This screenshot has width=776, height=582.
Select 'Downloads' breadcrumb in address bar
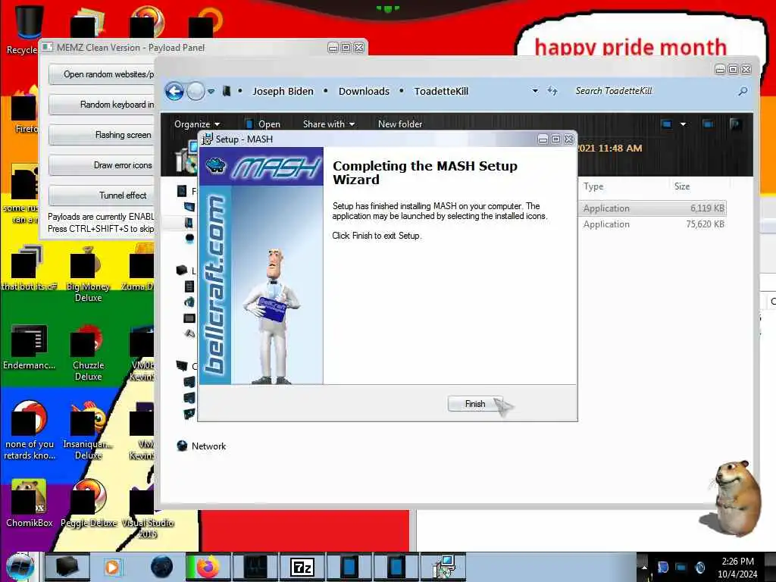(364, 92)
